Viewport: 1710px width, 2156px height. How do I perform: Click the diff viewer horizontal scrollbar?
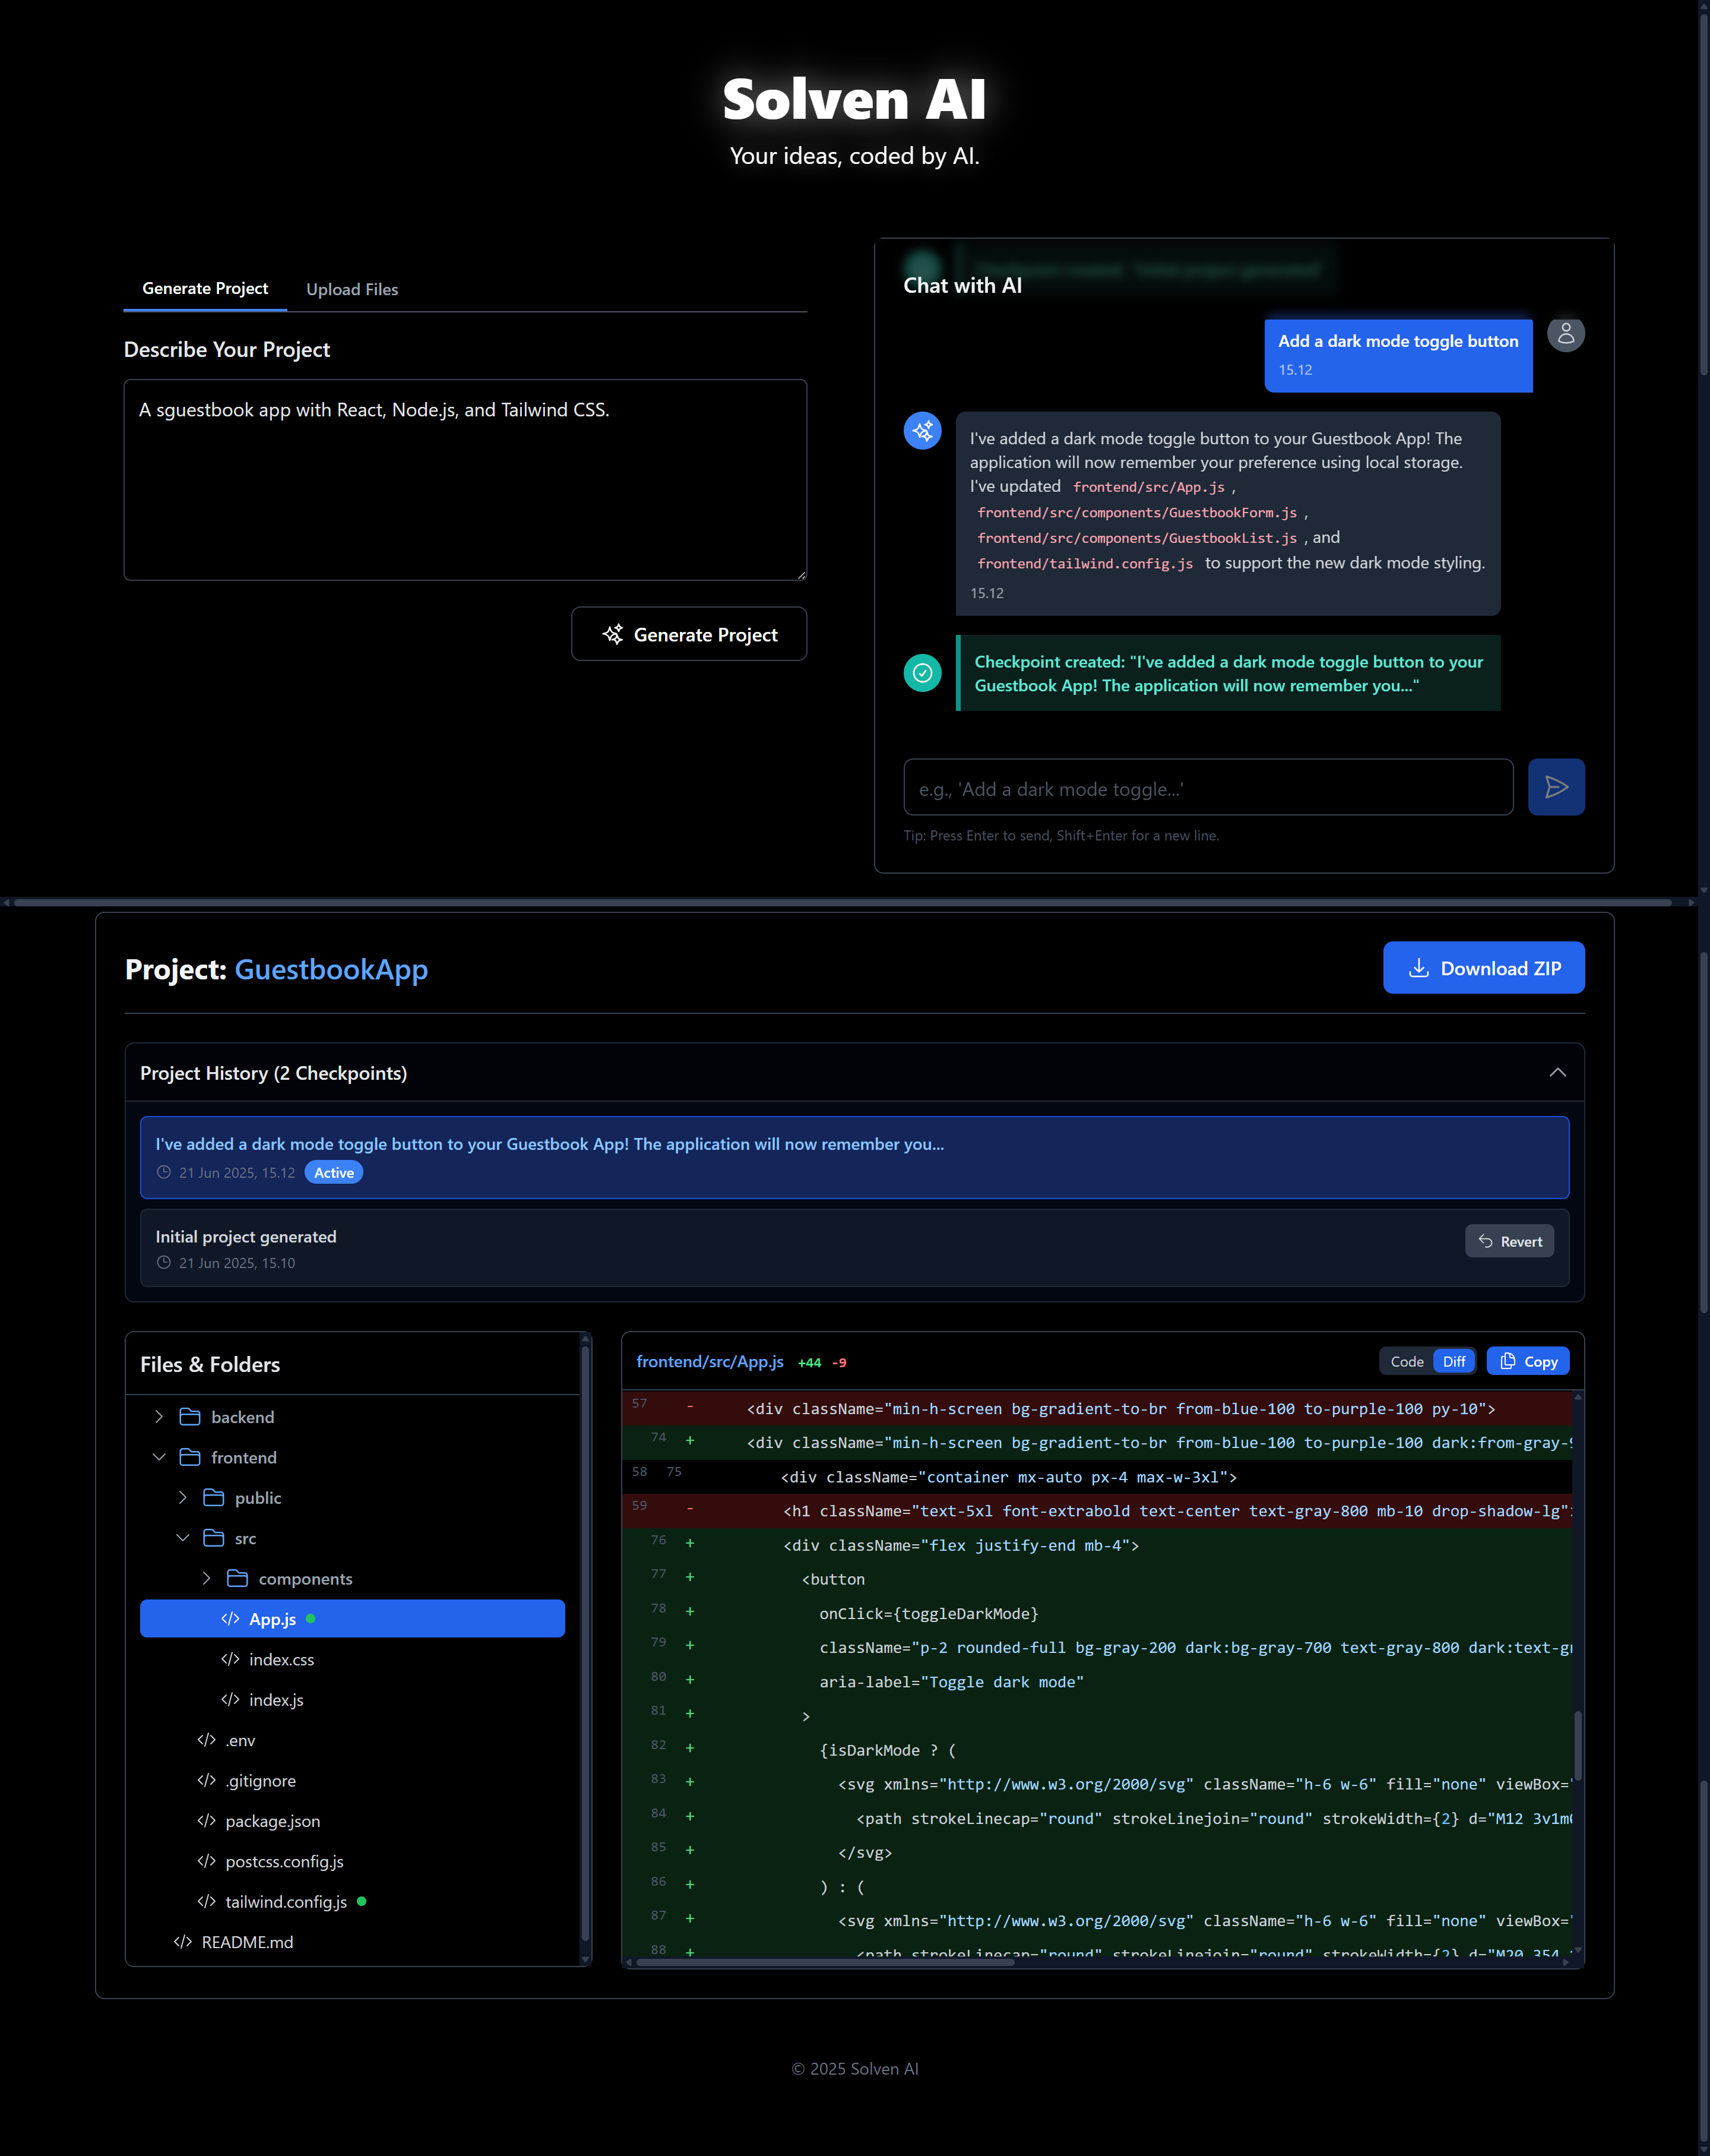825,1962
